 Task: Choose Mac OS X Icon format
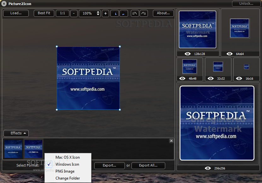click(x=68, y=157)
